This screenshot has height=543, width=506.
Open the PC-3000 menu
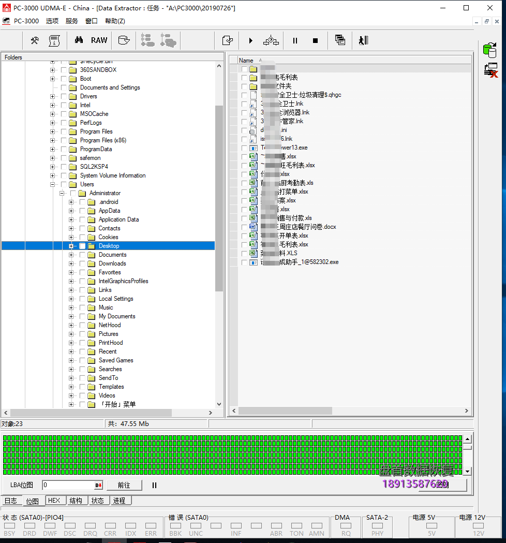(26, 21)
